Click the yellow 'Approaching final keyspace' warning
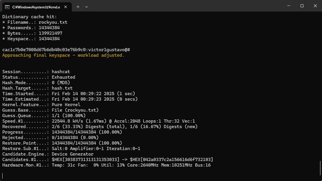322x181 pixels. [x=63, y=55]
